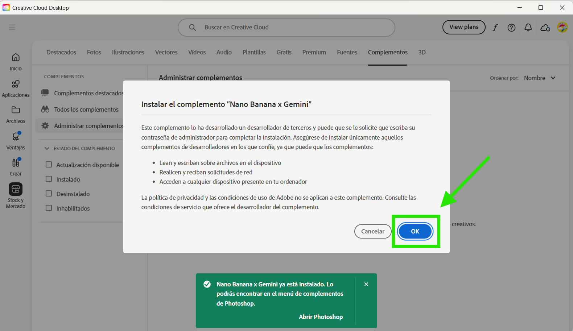This screenshot has height=331, width=573.
Task: Go to Inicio in the sidebar
Action: 16,62
